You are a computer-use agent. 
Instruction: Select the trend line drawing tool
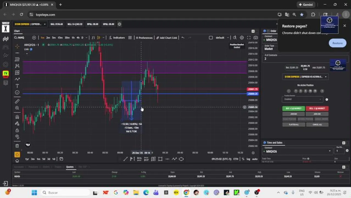[x=17, y=53]
